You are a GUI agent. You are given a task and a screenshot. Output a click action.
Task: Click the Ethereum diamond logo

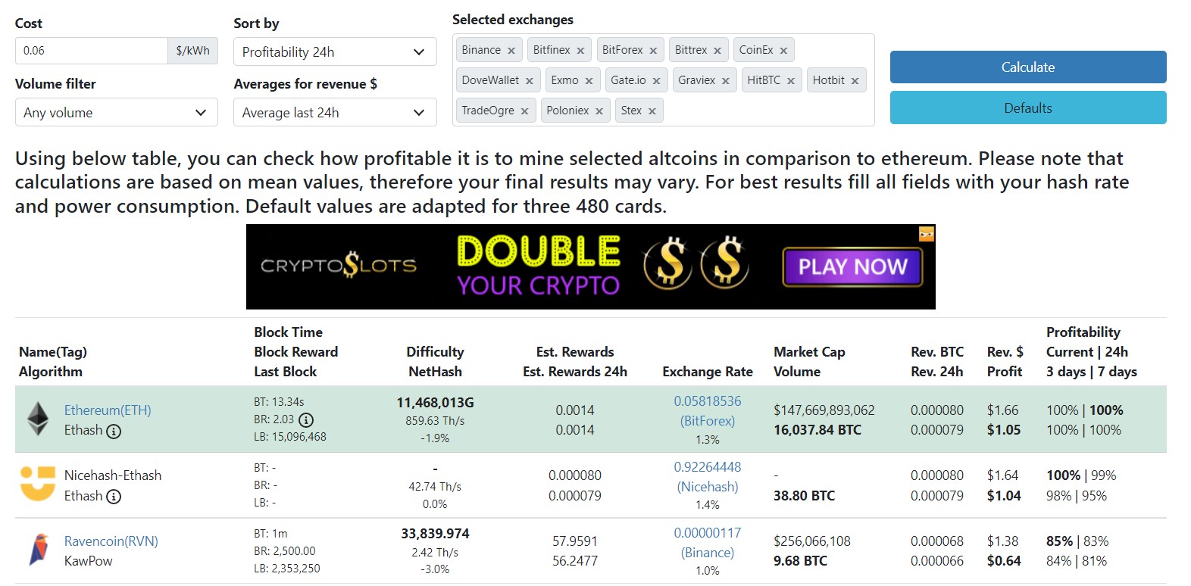38,419
